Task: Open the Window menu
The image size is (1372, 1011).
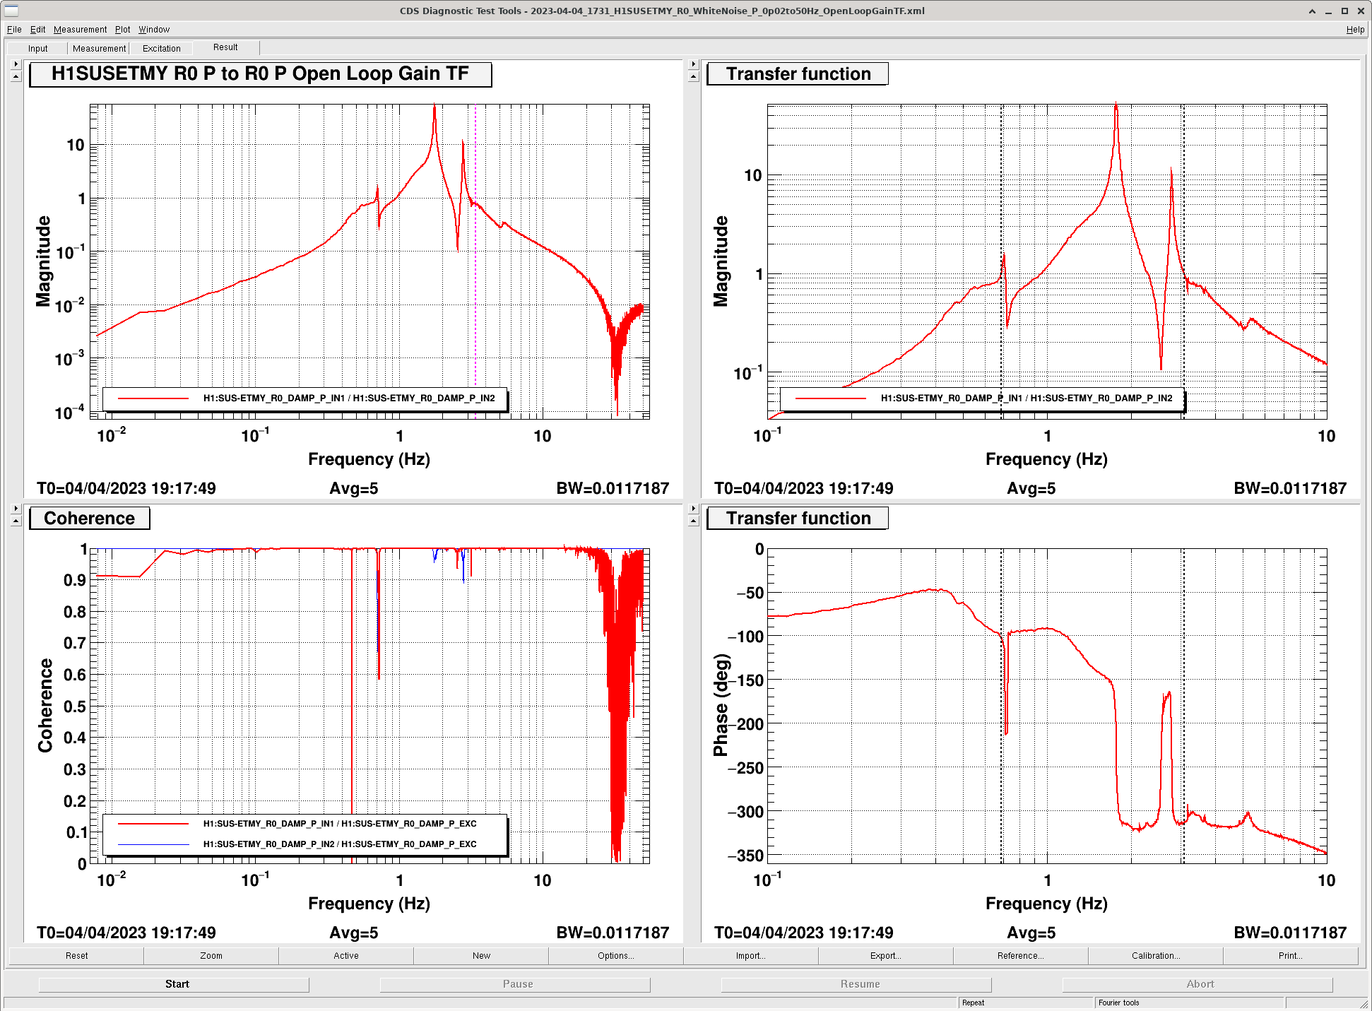Action: (x=154, y=30)
